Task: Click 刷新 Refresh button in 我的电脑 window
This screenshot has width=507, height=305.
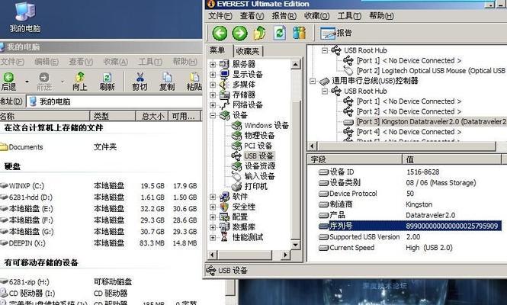Action: pos(107,81)
